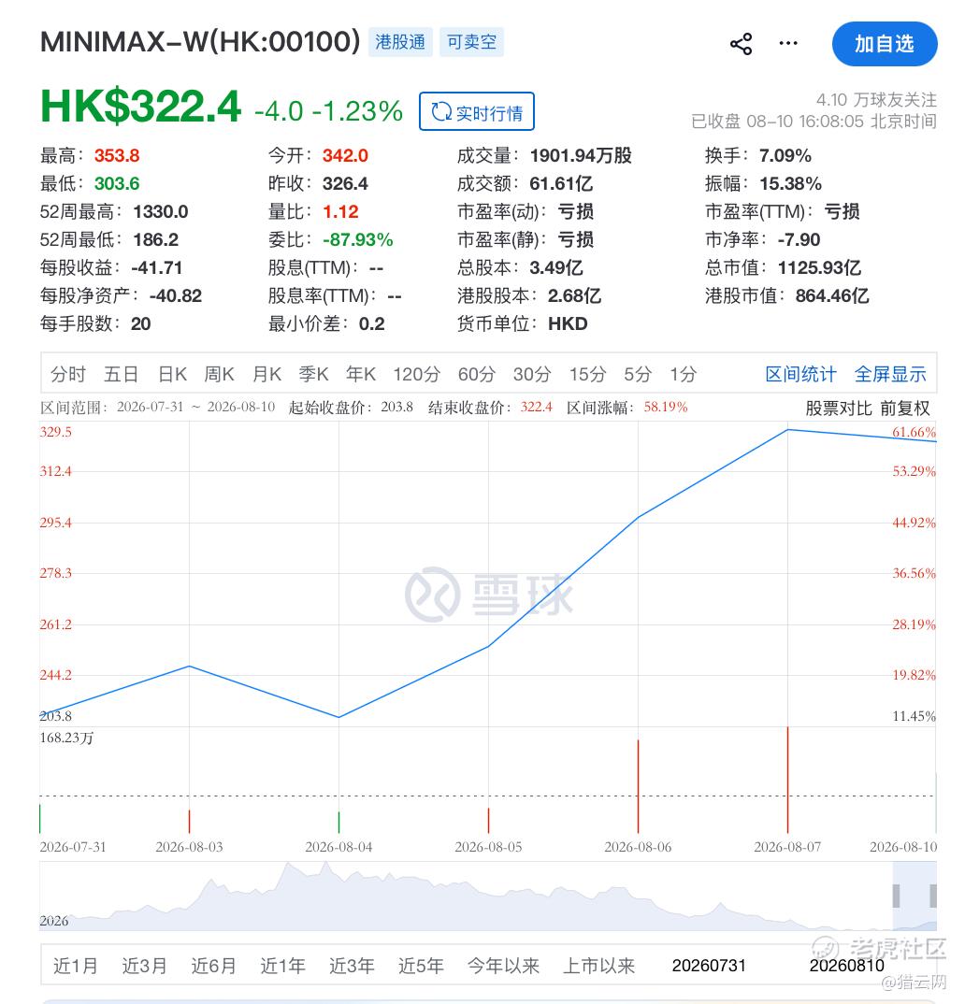Click the 换手 value 7.09%

click(785, 155)
